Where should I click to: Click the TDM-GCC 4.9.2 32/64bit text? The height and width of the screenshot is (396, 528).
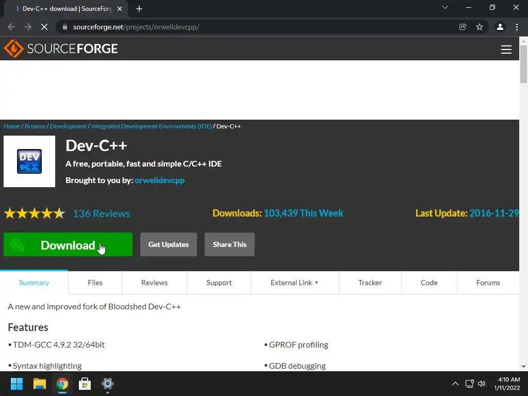[59, 345]
